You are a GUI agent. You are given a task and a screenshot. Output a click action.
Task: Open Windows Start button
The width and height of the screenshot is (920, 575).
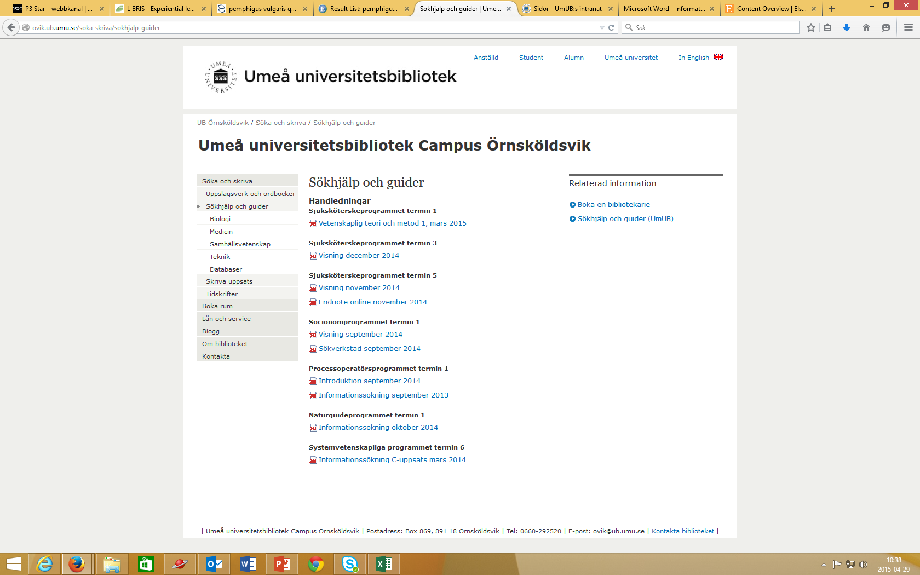(x=13, y=564)
